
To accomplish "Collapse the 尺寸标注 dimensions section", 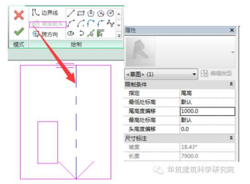I will [x=231, y=138].
